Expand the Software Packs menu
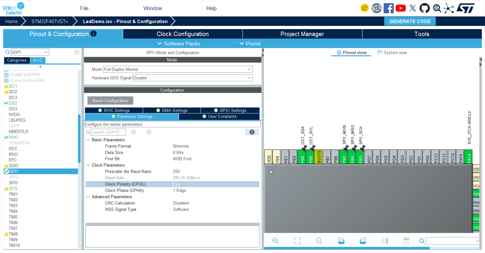Screen dimensions: 485x253 [x=179, y=44]
